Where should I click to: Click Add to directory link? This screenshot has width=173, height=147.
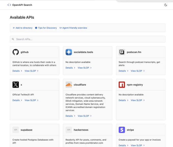(23, 28)
